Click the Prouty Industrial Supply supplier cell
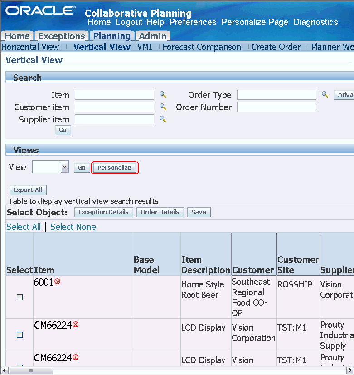The height and width of the screenshot is (375, 354). 337,335
